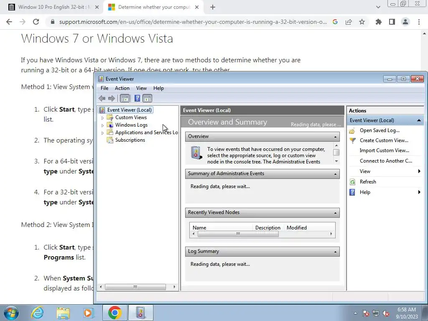Select Custom Views in the console tree

pos(131,117)
